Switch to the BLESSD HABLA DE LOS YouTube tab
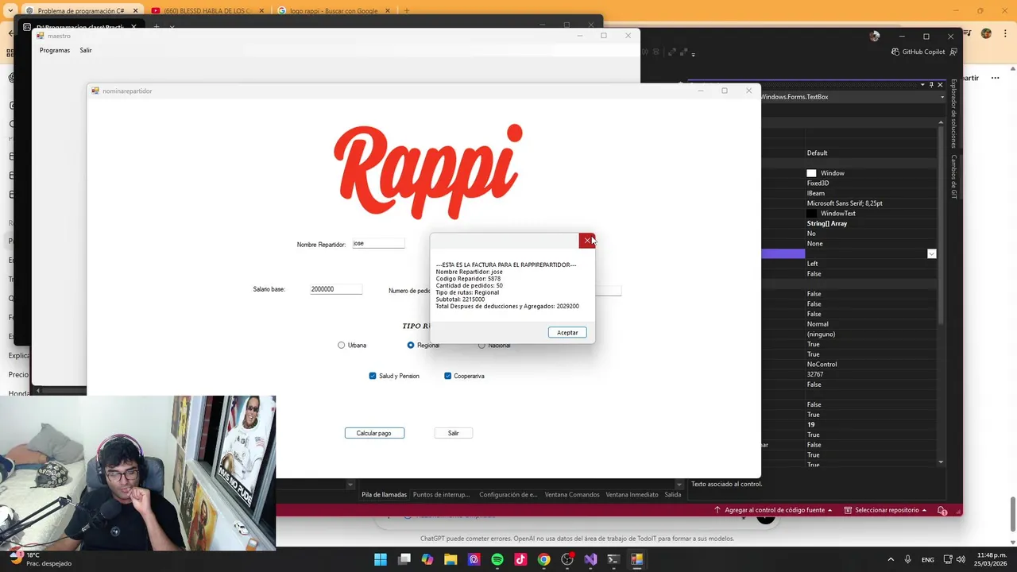 point(207,11)
